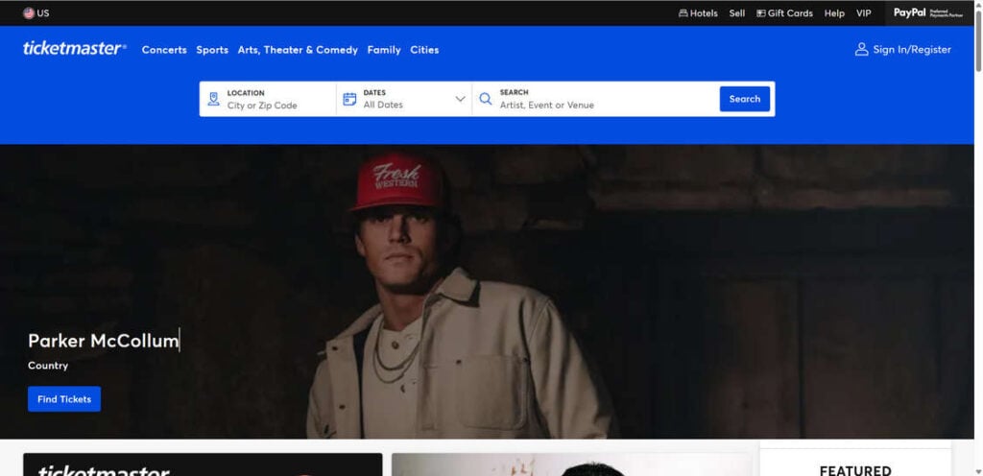Open the Hotels link with bed icon
This screenshot has width=983, height=476.
(x=698, y=13)
